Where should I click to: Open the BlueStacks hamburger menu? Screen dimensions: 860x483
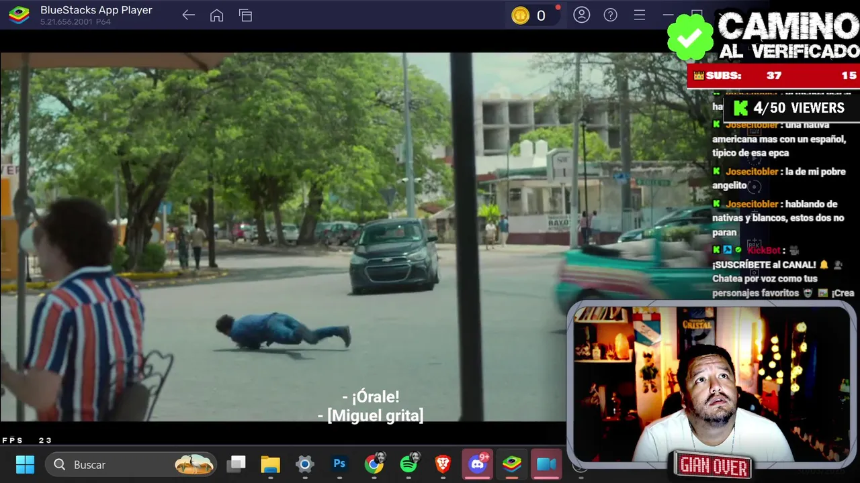tap(640, 15)
